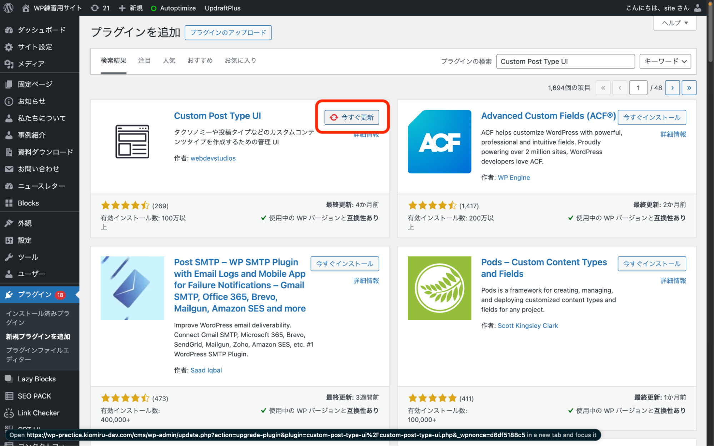Jump to last page of results

point(689,88)
